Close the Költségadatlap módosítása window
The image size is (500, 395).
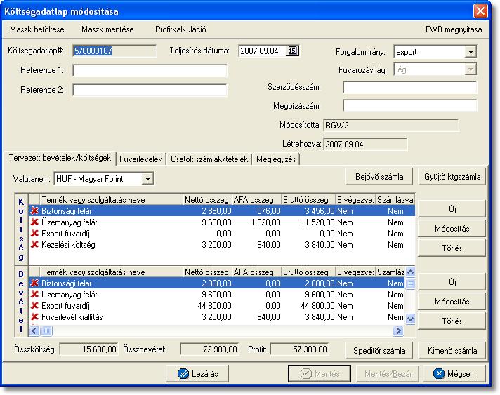pyautogui.click(x=480, y=11)
